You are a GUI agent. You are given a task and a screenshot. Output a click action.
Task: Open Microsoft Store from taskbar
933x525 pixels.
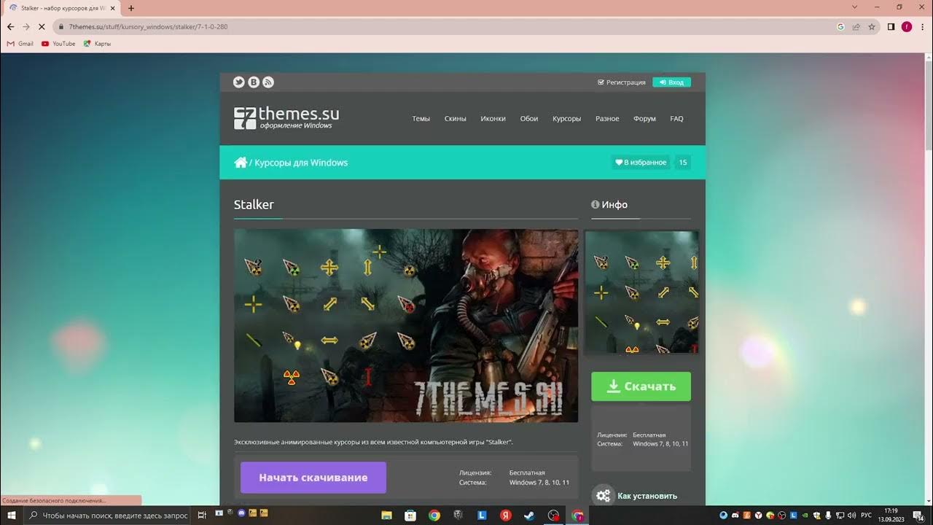[x=410, y=516]
